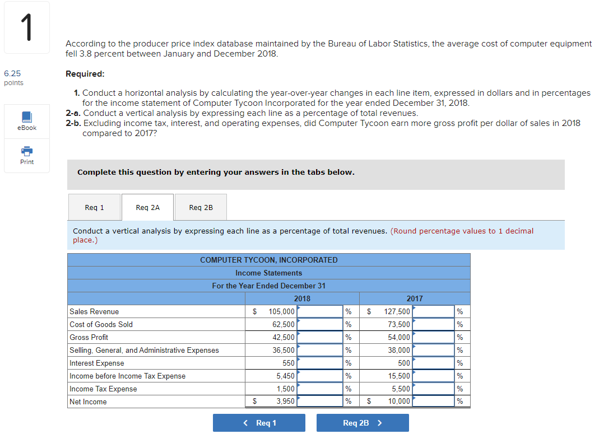The image size is (599, 434).
Task: Select the Req 2A tab
Action: (x=147, y=207)
